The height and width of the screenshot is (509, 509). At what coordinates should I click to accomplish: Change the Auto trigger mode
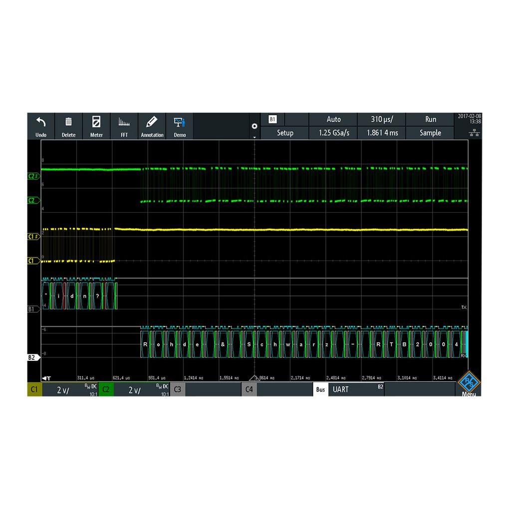click(x=333, y=119)
